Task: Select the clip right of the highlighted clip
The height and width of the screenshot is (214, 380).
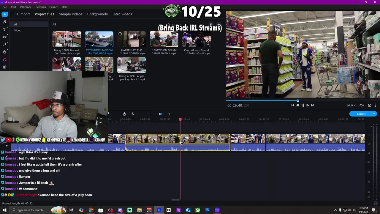Action: click(248, 142)
